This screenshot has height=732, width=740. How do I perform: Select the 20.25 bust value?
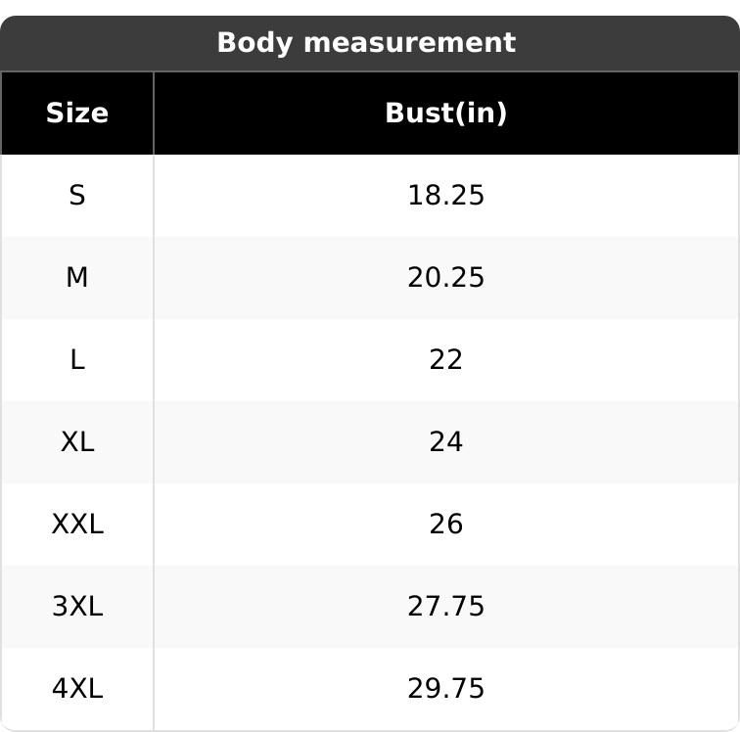point(445,278)
